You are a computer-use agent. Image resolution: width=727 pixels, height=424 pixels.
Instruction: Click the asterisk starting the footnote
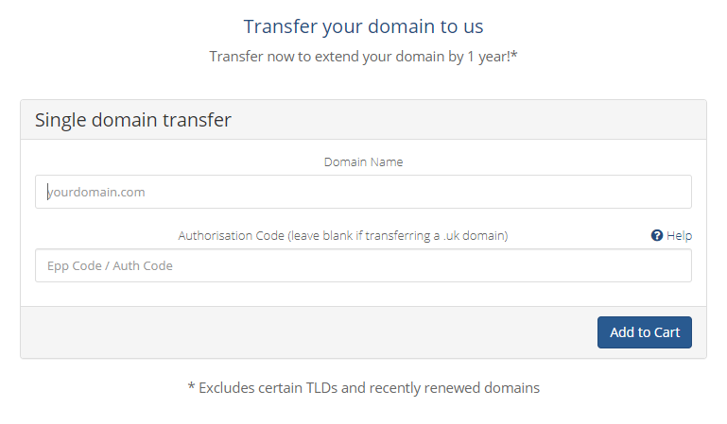[x=191, y=386]
